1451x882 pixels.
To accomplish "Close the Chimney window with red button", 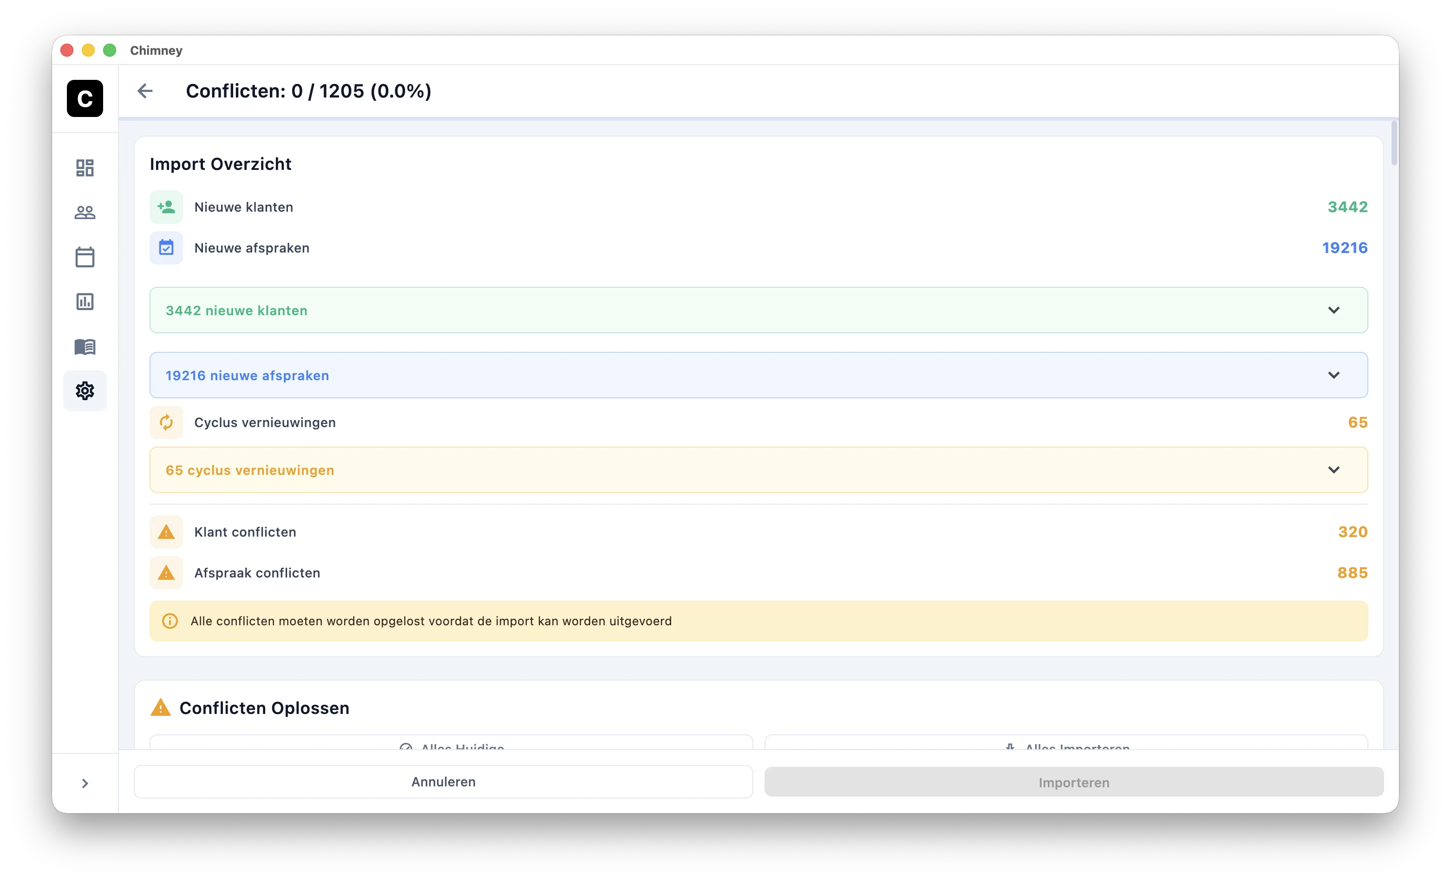I will tap(67, 50).
